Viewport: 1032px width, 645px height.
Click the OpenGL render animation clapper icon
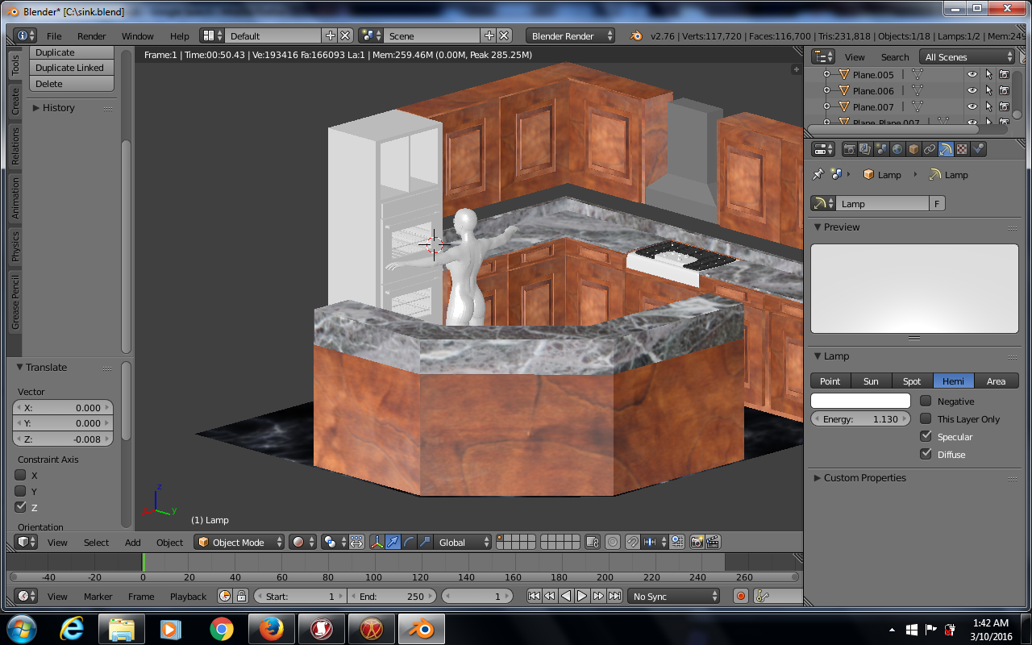tap(713, 542)
